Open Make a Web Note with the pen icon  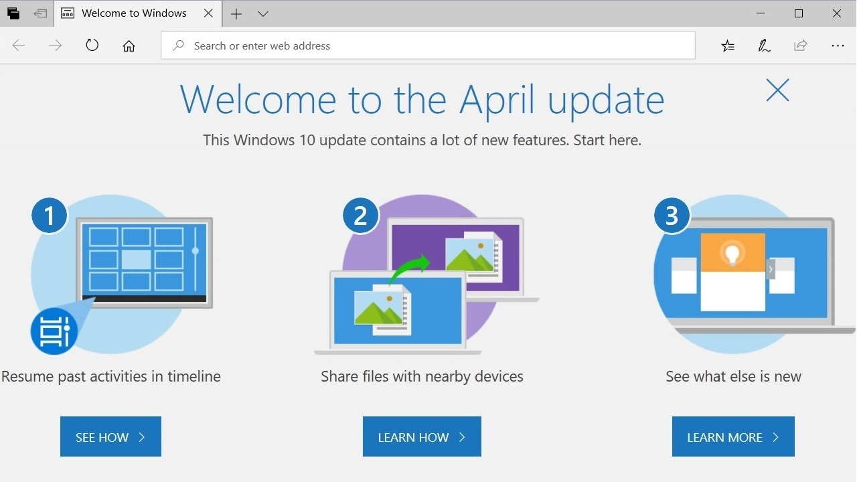[x=764, y=46]
